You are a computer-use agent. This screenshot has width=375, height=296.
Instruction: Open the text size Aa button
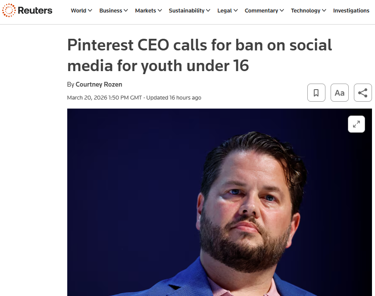coord(340,93)
